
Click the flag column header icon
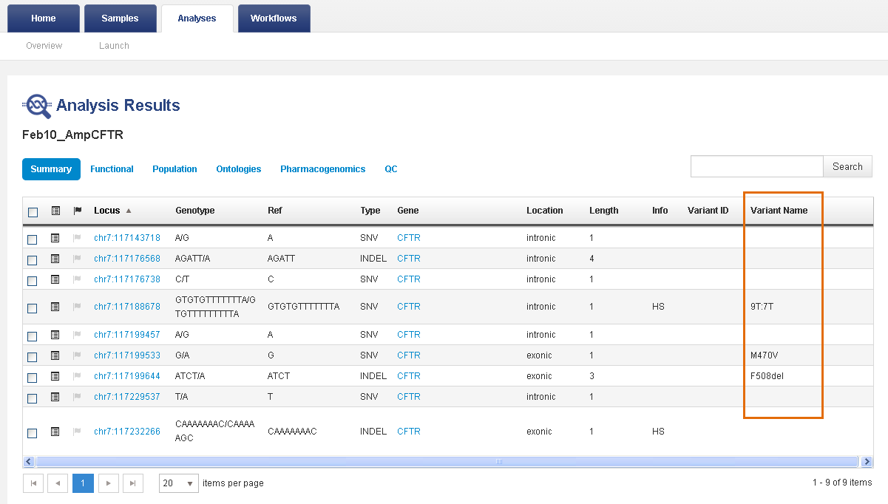(77, 211)
